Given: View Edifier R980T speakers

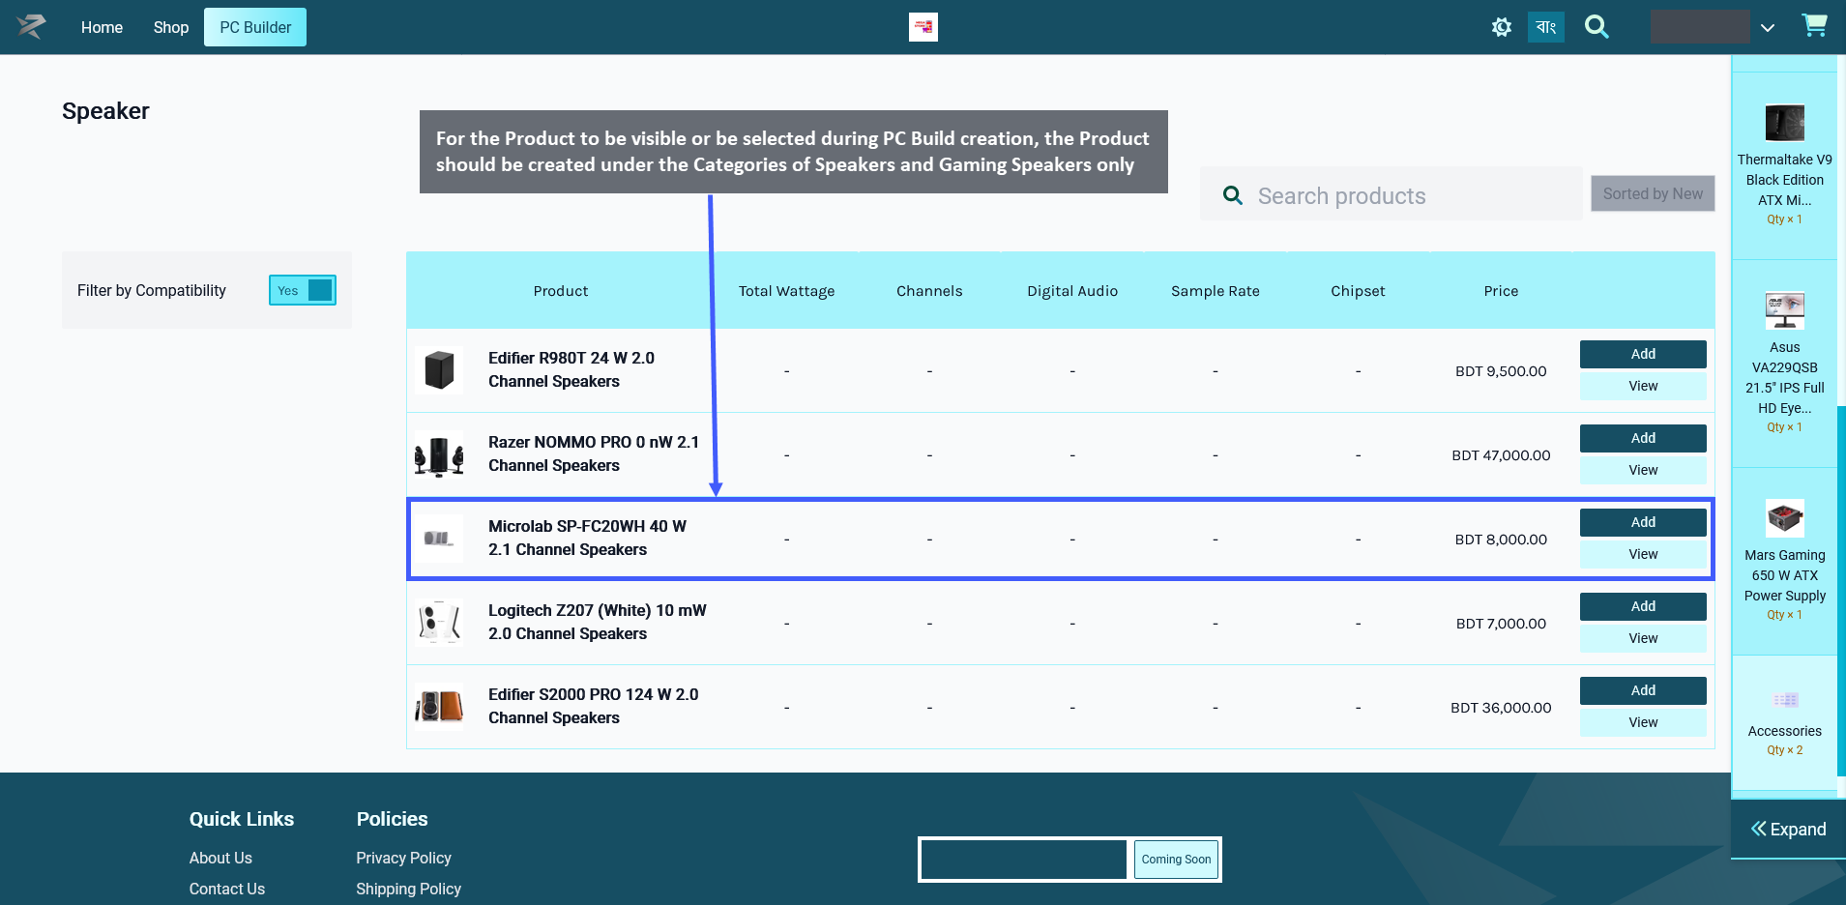Looking at the screenshot, I should (1643, 386).
